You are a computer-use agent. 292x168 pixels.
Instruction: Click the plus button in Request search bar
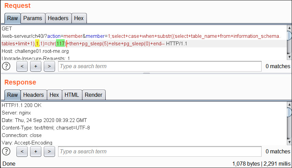pos(36,66)
